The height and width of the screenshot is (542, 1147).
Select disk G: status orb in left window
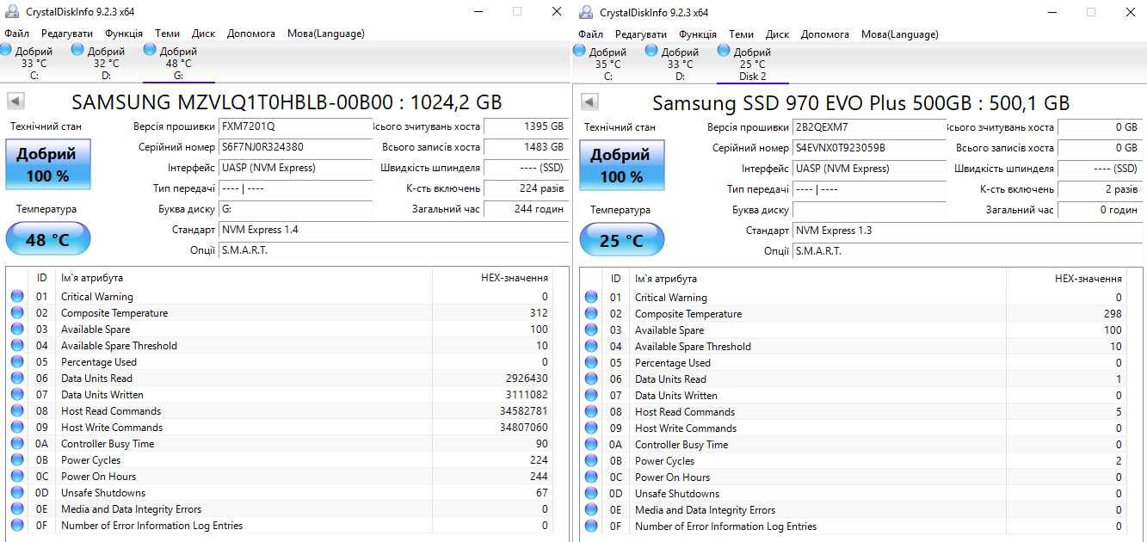coord(151,50)
